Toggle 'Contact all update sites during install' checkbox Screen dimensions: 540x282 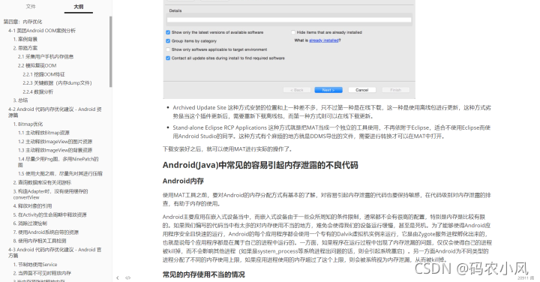(168, 58)
